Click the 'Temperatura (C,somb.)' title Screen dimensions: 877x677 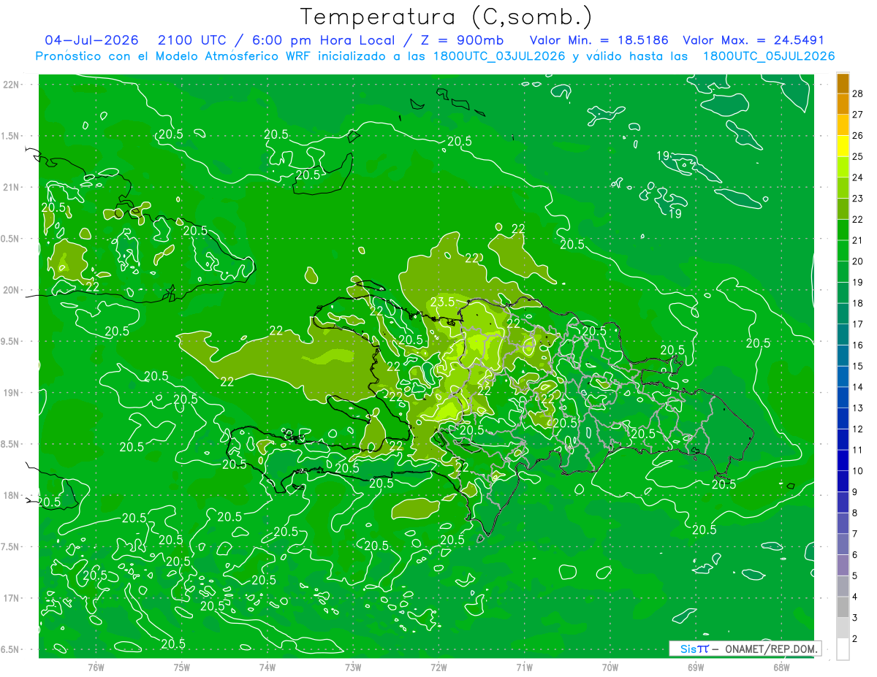pos(445,17)
